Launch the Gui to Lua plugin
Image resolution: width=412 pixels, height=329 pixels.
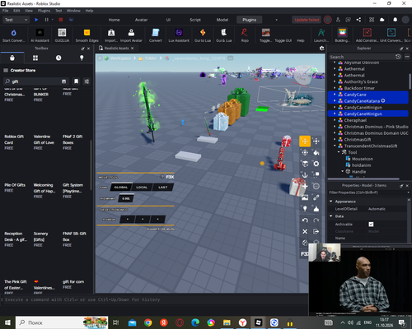point(203,35)
